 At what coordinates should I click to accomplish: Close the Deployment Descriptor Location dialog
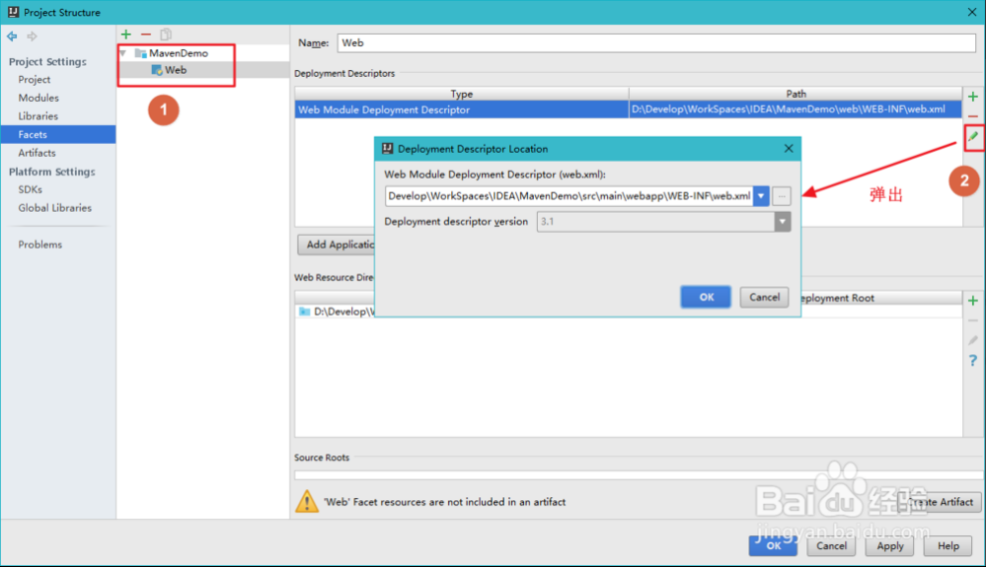coord(789,149)
